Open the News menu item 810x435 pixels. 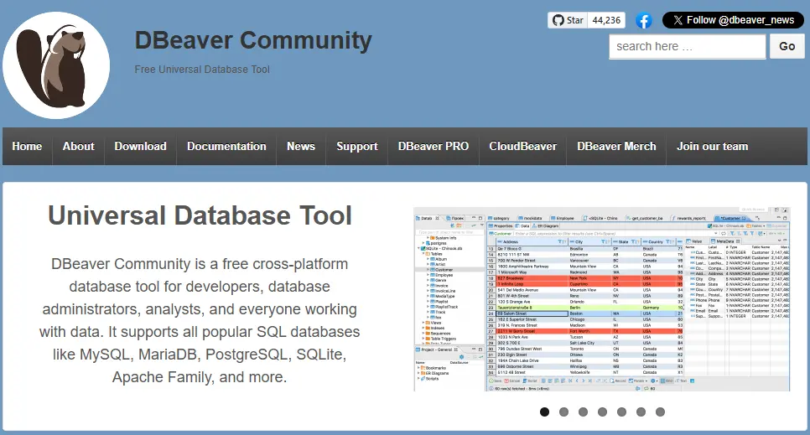pyautogui.click(x=301, y=146)
